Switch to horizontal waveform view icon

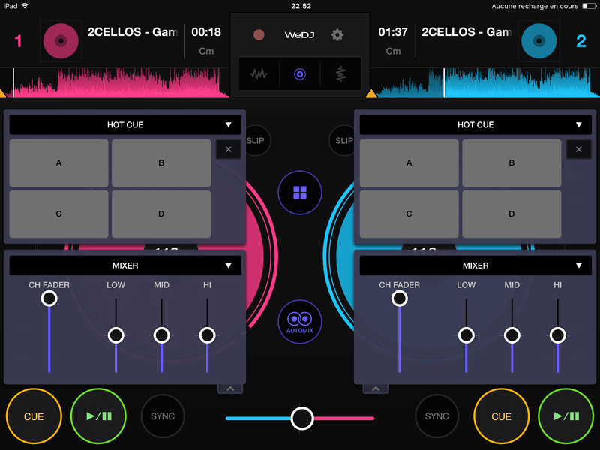(259, 73)
